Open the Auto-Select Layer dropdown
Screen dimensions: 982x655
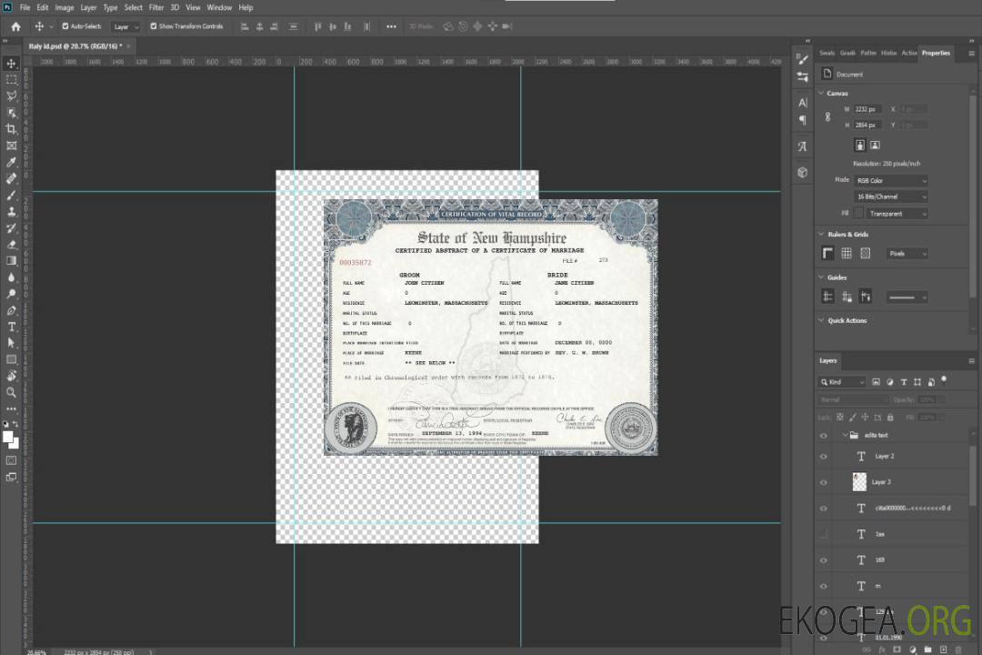[125, 26]
